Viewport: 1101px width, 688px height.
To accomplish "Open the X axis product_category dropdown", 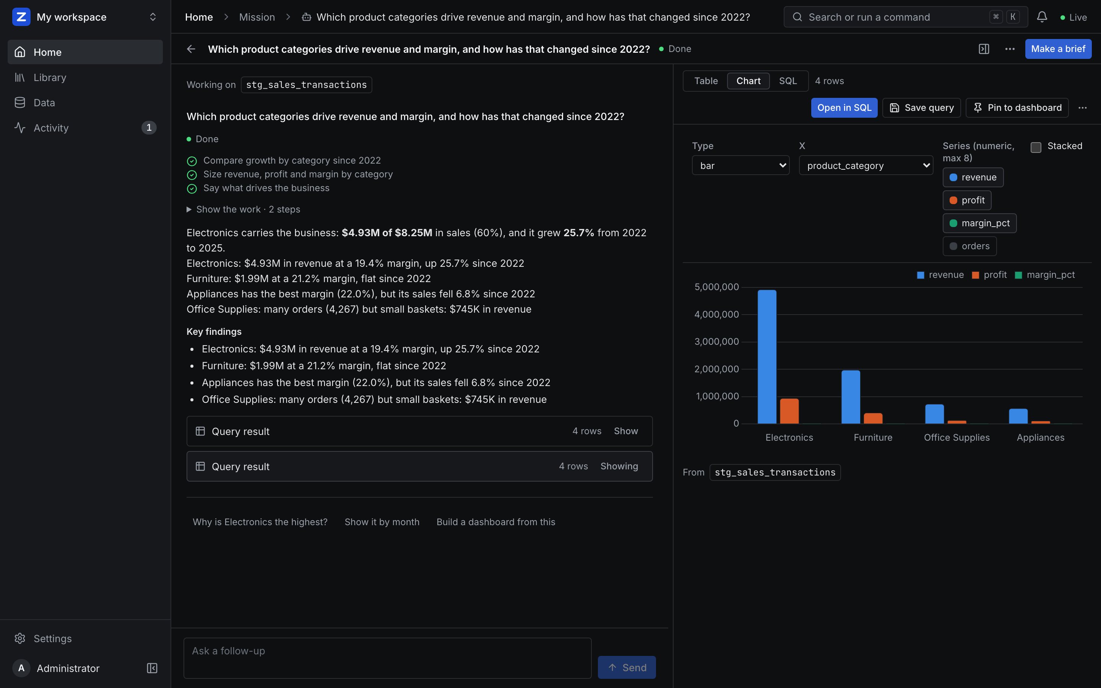I will [x=866, y=165].
